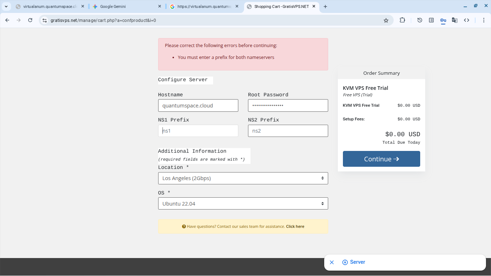Close the Server popup with X
The height and width of the screenshot is (276, 491).
[x=332, y=262]
